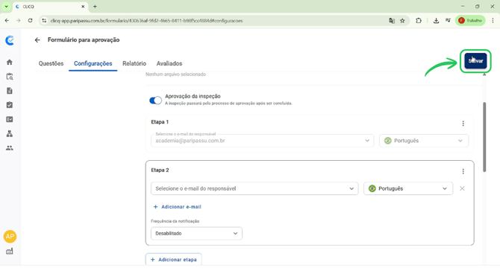Open new browser tab with plus
Viewport: 500px width, 280px height.
pyautogui.click(x=95, y=7)
